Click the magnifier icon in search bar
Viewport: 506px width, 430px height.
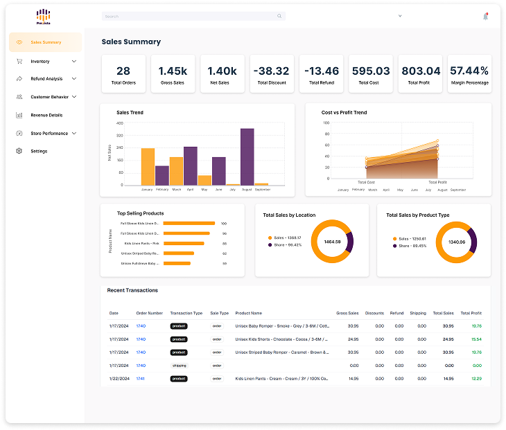pos(279,16)
